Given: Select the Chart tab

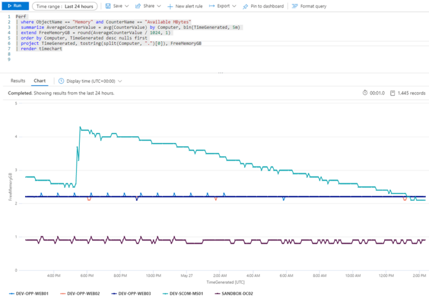Looking at the screenshot, I should tap(39, 80).
